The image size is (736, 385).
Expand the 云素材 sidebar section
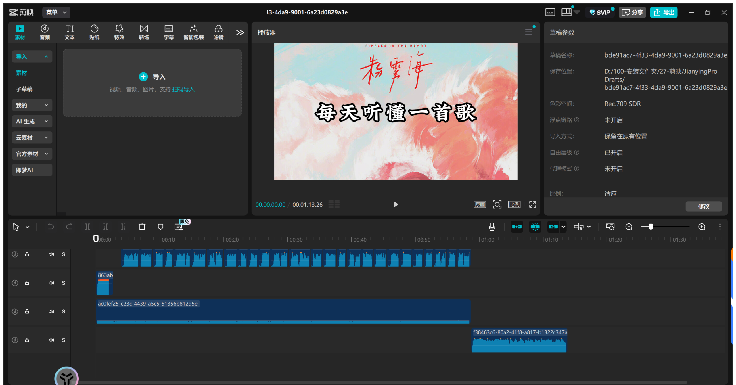(x=32, y=138)
